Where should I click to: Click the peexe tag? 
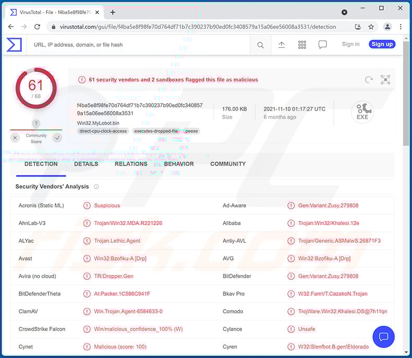click(x=191, y=131)
